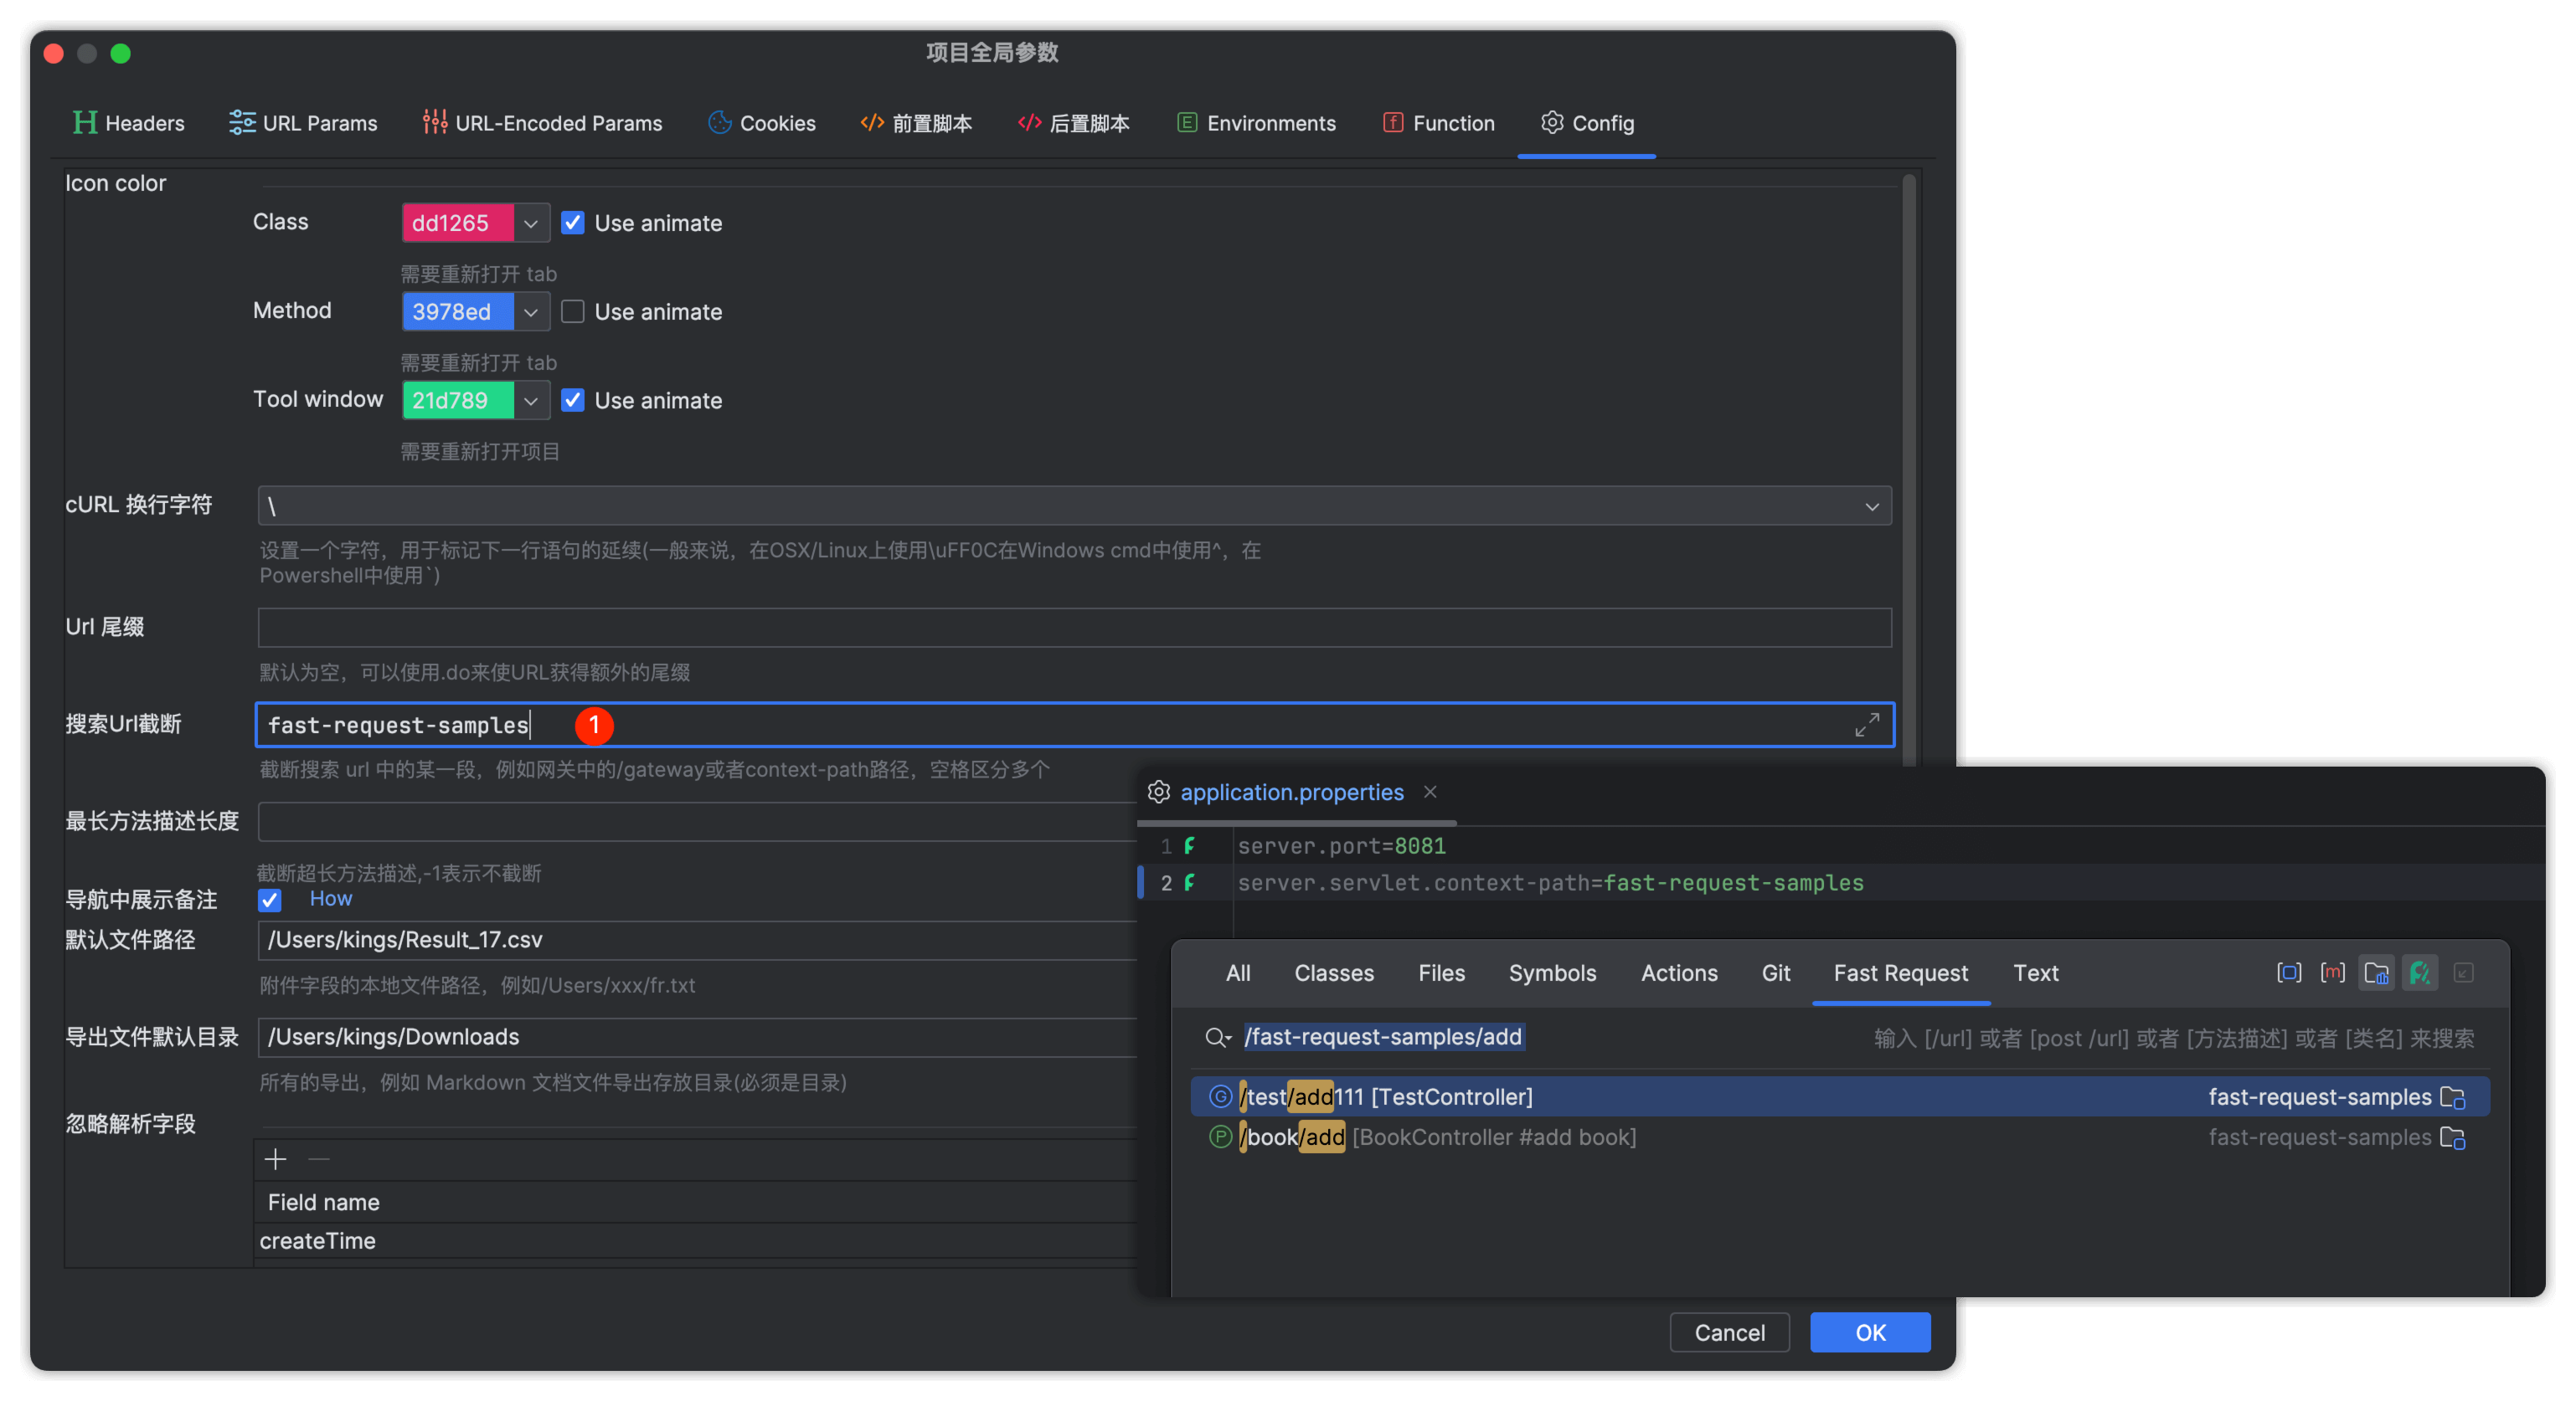Open the How link
The width and height of the screenshot is (2576, 1401).
click(331, 898)
